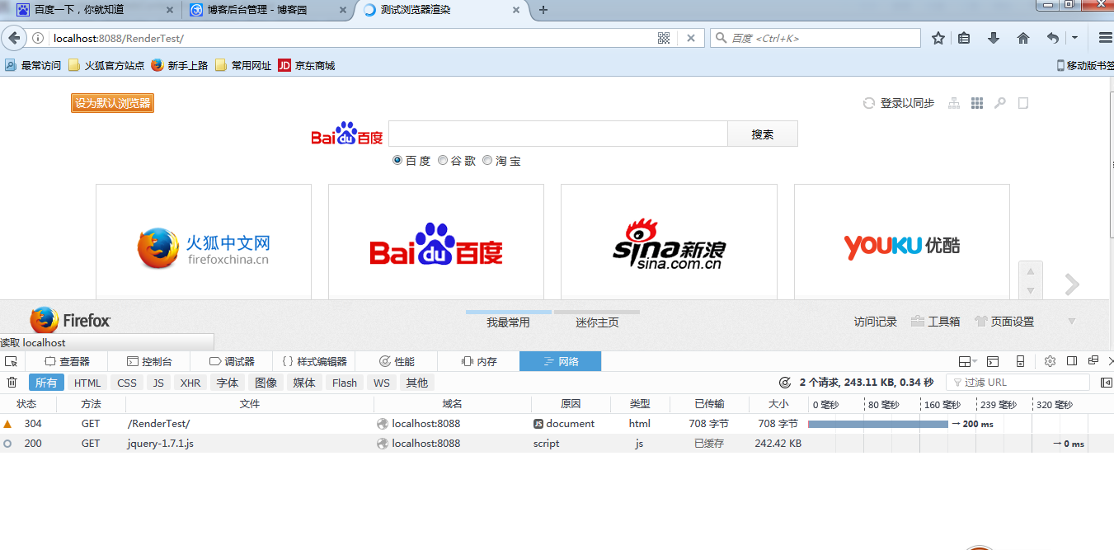The width and height of the screenshot is (1114, 550).
Task: Open performance analysis stopwatch icon in network toolbar
Action: (785, 383)
